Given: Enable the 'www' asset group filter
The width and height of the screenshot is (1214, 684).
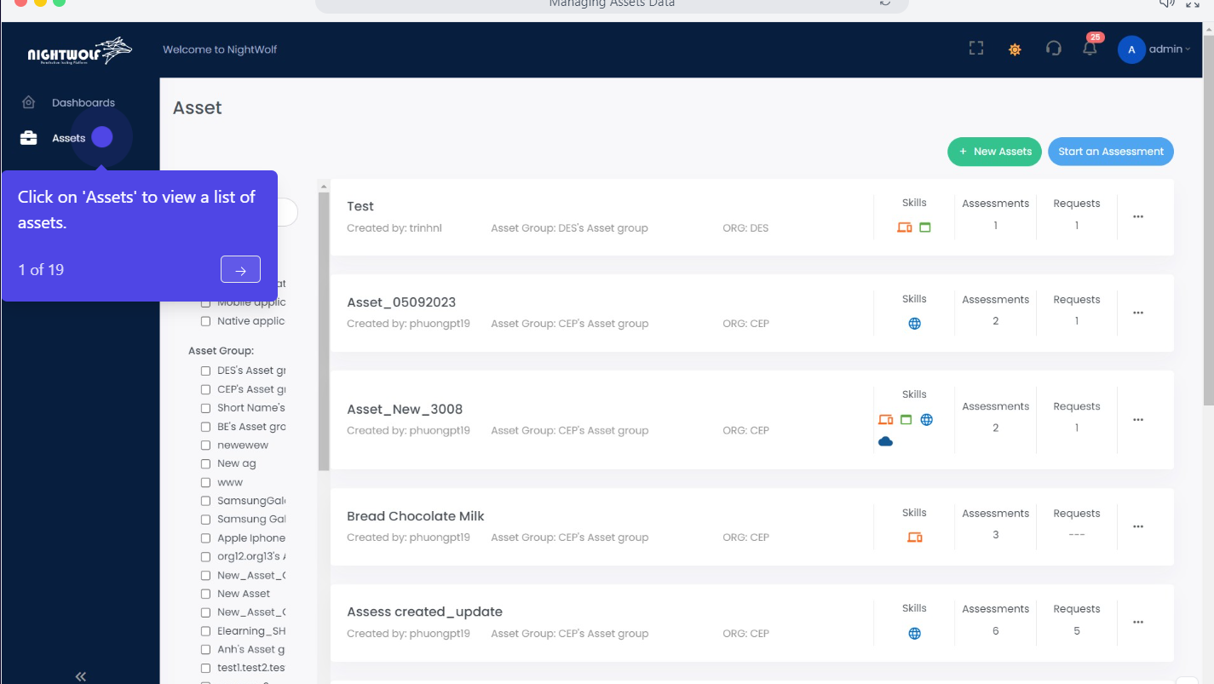Looking at the screenshot, I should [x=205, y=483].
